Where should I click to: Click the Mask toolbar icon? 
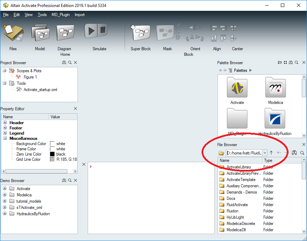165,33
